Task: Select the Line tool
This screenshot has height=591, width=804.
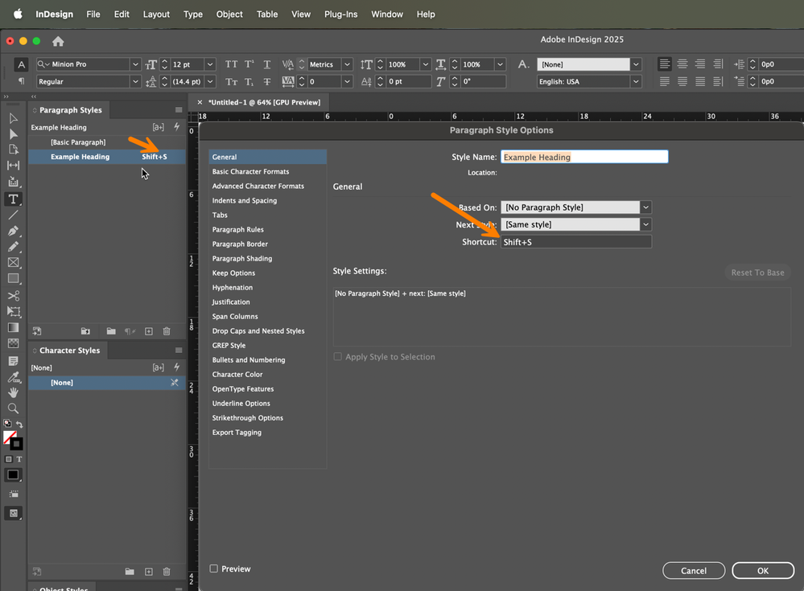Action: pos(14,215)
